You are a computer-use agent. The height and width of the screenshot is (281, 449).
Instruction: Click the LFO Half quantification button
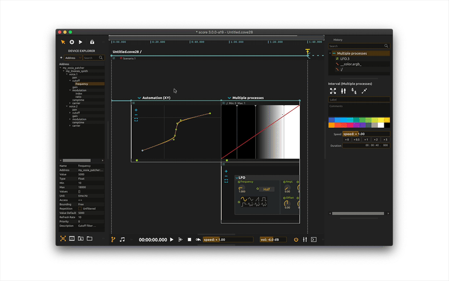267,189
